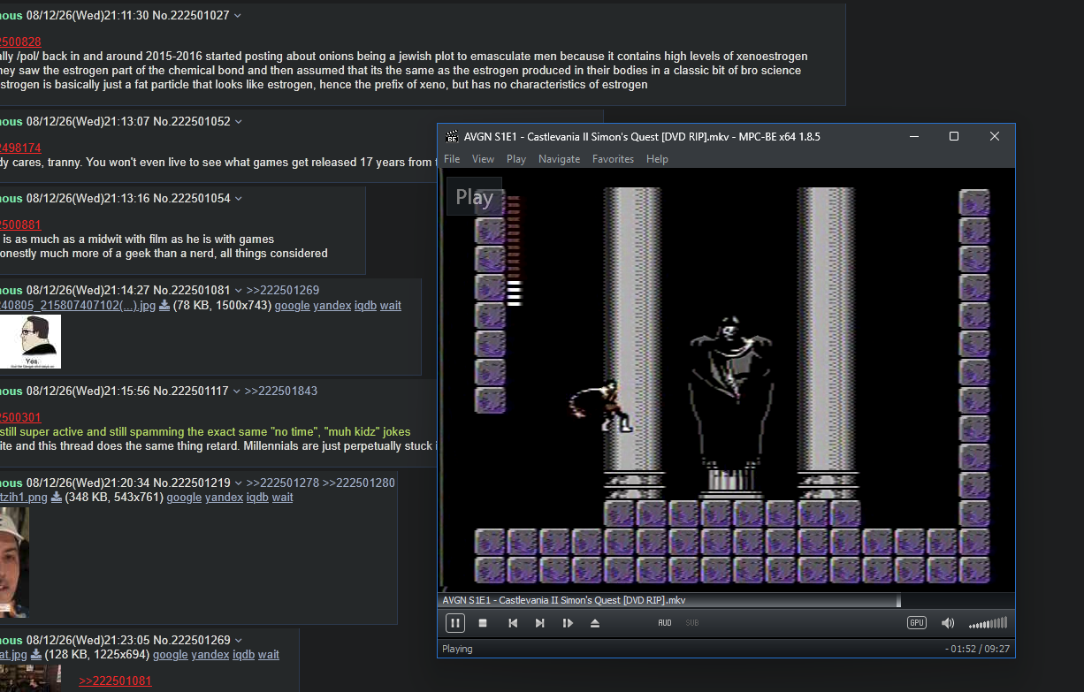Minimize the MPC-BE window
Screen dimensions: 1084x692
[913, 136]
